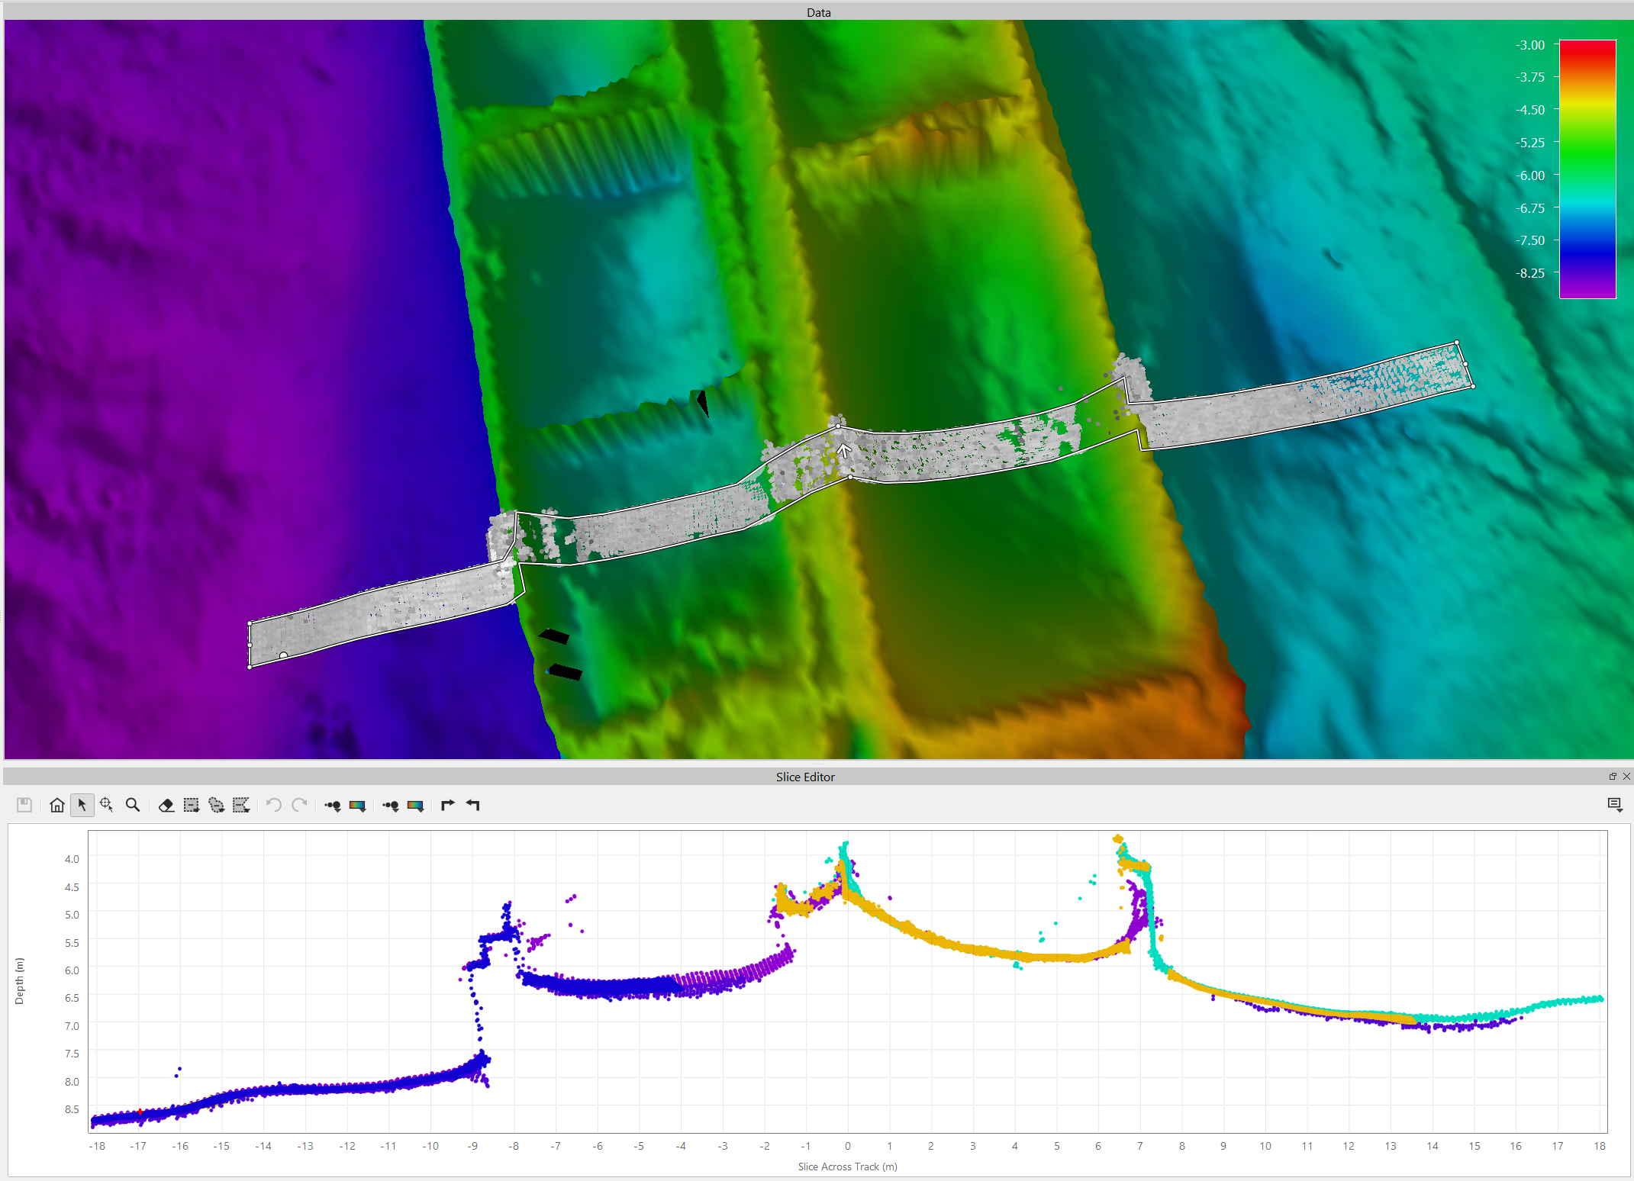Undock the Slice Editor panel

tap(1613, 777)
